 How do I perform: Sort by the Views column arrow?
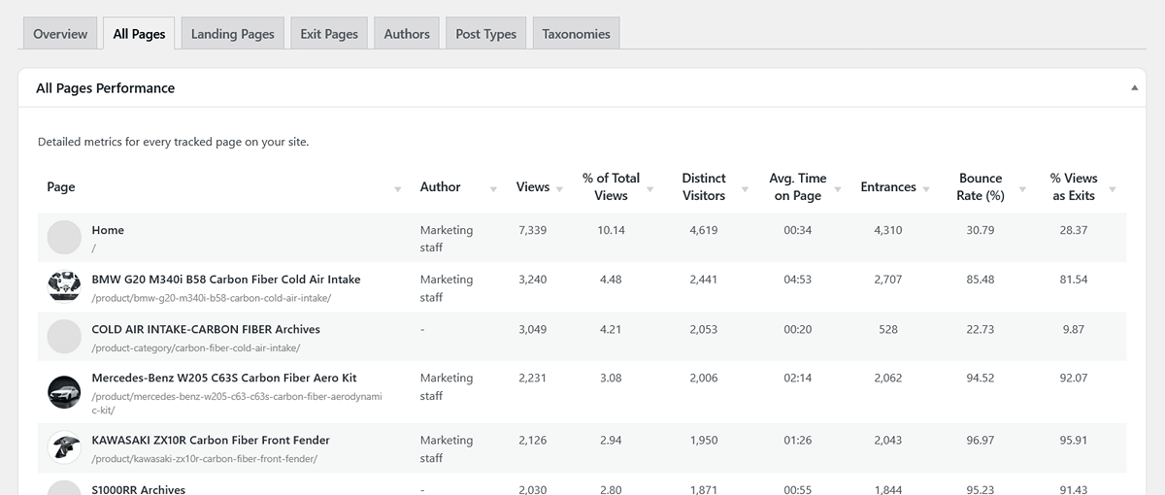point(559,188)
